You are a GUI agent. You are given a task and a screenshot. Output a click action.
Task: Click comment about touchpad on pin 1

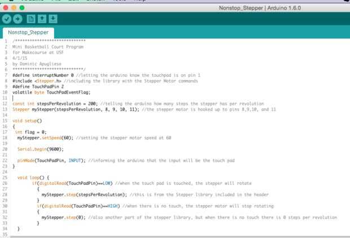pyautogui.click(x=138, y=75)
